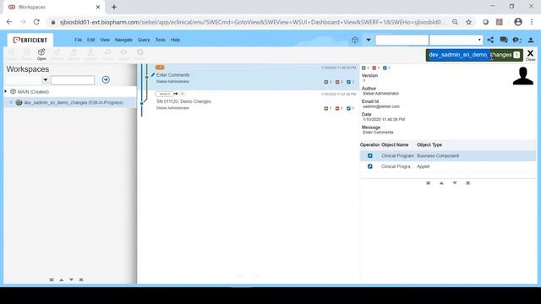Viewport: 541px width, 304px height.
Task: Go to last record in Workspaces list
Action: click(x=81, y=280)
